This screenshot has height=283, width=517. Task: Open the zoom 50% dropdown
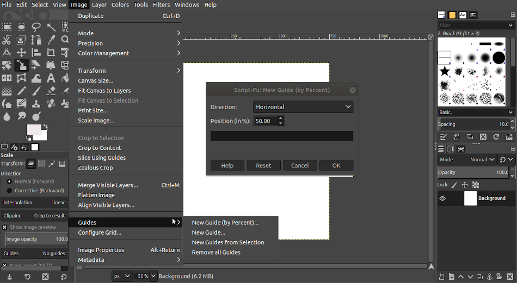[153, 276]
